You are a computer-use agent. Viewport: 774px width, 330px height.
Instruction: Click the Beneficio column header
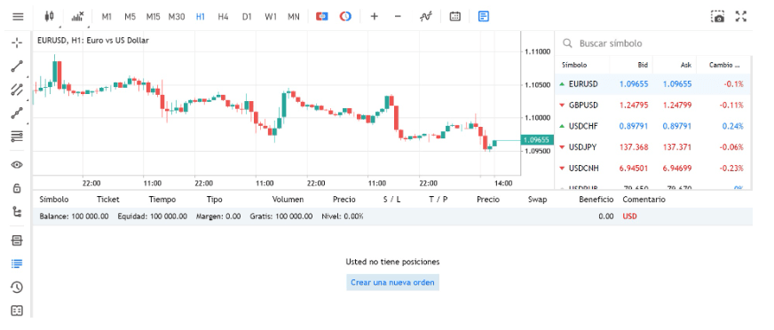[x=596, y=200]
